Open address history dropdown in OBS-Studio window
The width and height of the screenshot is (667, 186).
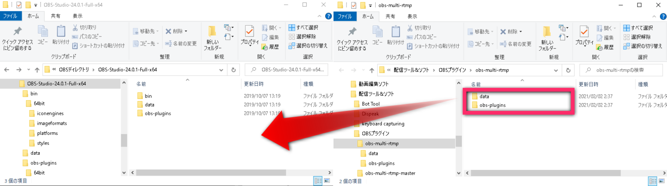[x=221, y=69]
